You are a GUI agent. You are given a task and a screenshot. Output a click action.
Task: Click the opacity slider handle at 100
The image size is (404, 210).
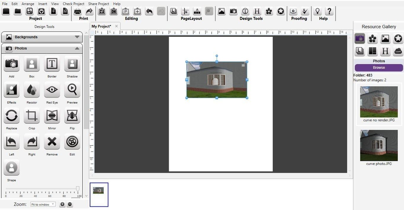[x=78, y=189]
